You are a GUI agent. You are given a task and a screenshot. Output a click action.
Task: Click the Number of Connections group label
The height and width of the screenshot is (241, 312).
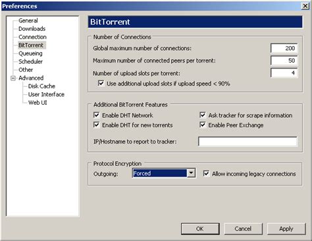(x=122, y=37)
